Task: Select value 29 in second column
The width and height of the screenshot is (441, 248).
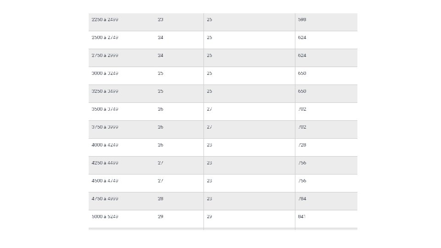Action: 160,217
